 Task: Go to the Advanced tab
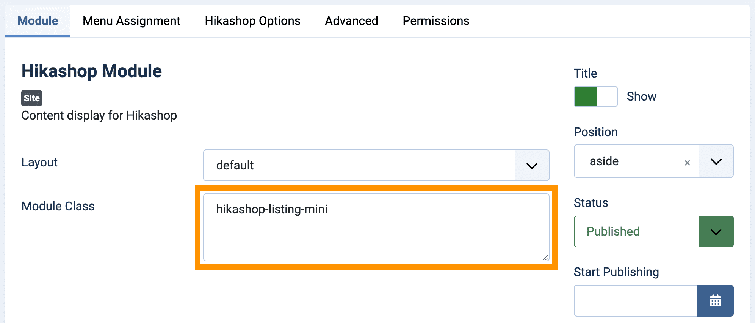[x=351, y=21]
